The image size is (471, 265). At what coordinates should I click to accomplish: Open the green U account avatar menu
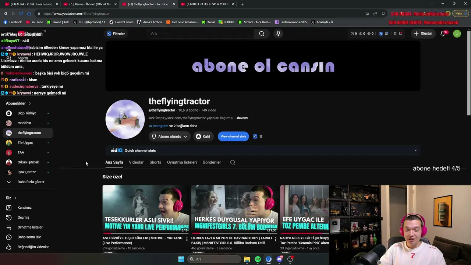tap(457, 33)
